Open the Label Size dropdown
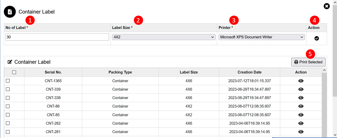 click(x=164, y=37)
